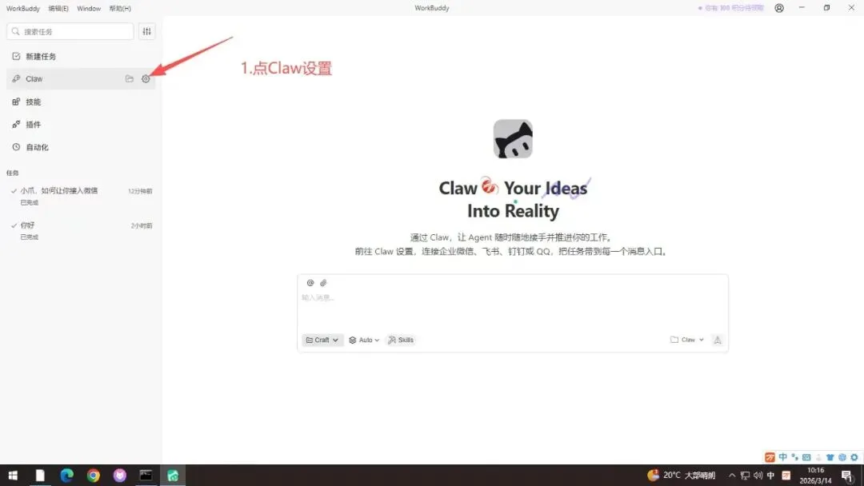Click the 中 input language indicator in taskbar
This screenshot has width=864, height=486.
click(771, 476)
